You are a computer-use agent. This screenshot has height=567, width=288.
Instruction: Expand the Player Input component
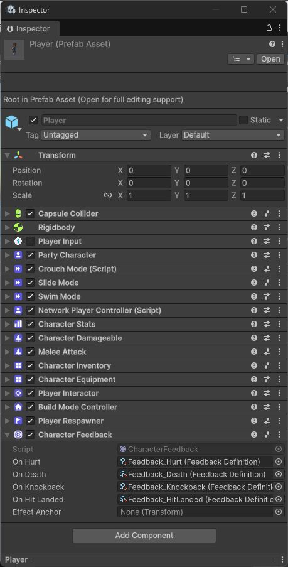7,242
